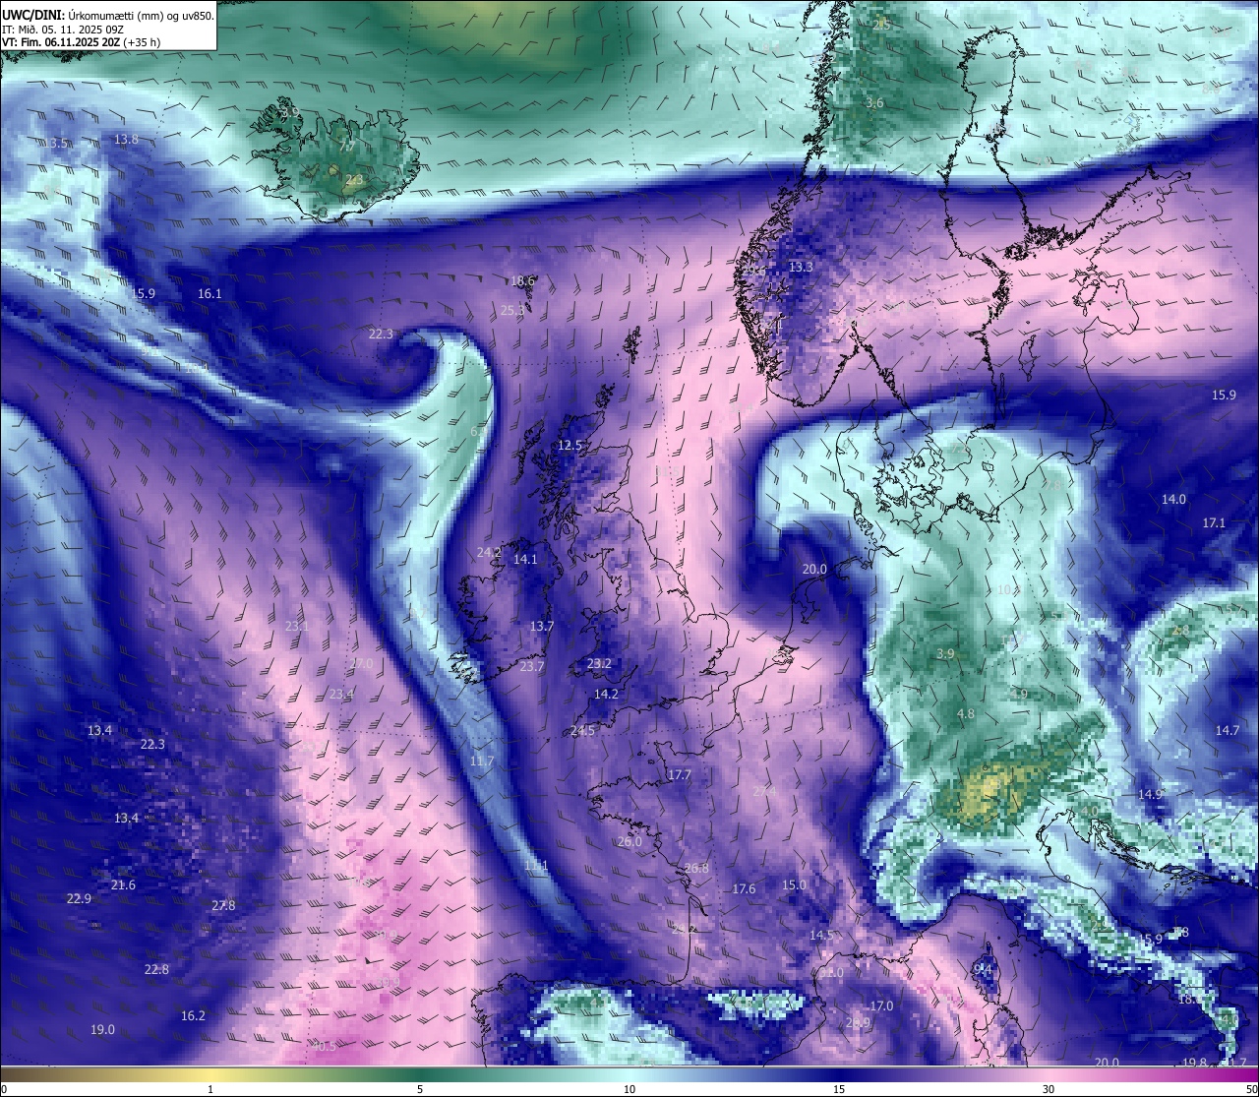Click the 17.1 value at the right edge
The width and height of the screenshot is (1259, 1097).
click(1214, 523)
